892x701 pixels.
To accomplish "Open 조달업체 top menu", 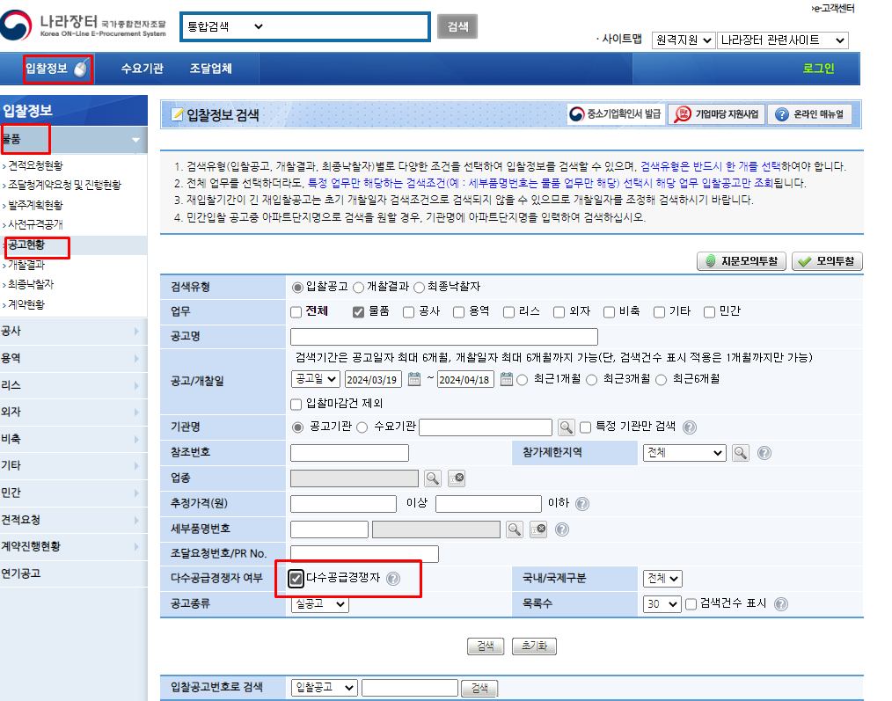I will [210, 69].
